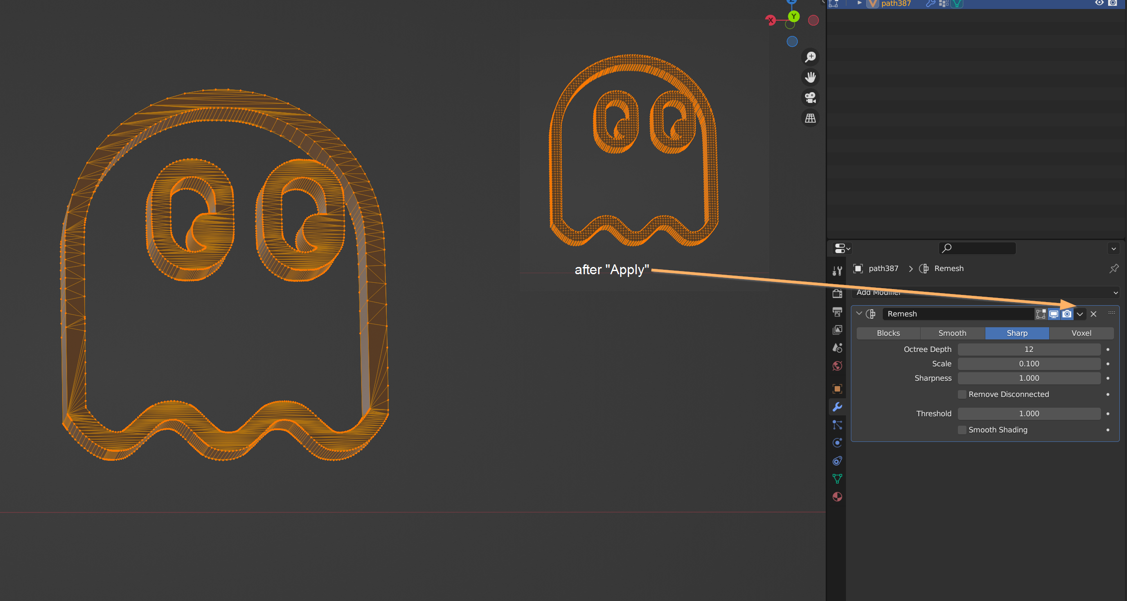Viewport: 1127px width, 601px height.
Task: Open the Remesh modifier apply dropdown arrow
Action: pos(1080,314)
